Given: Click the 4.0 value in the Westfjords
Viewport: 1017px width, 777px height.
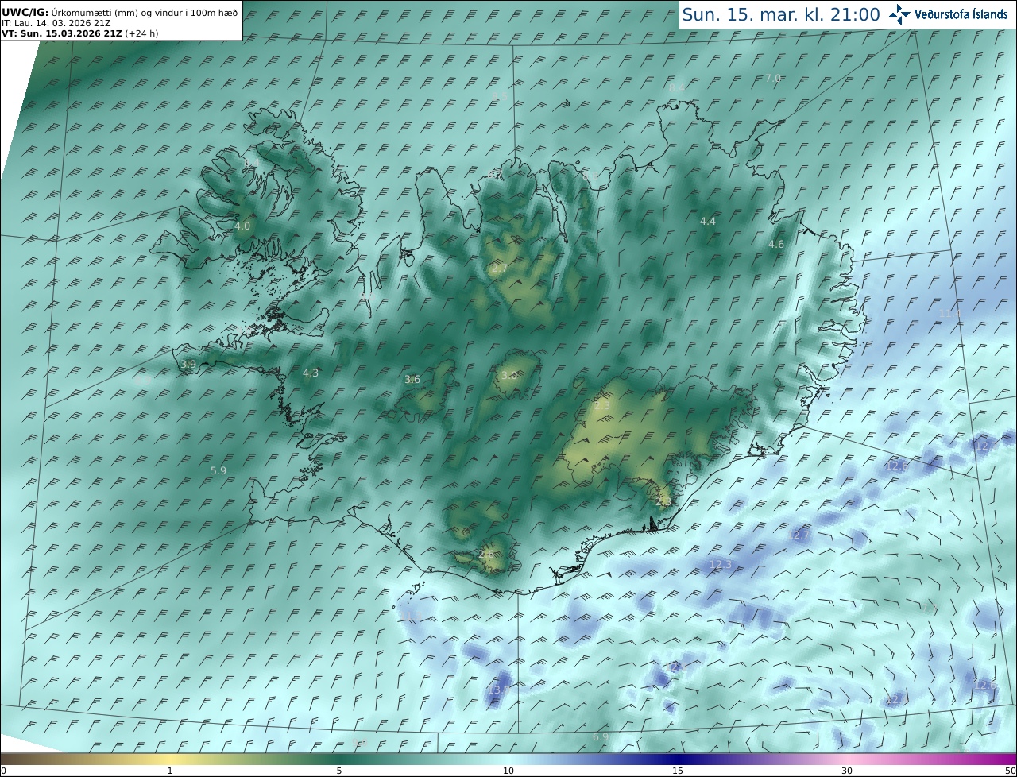Looking at the screenshot, I should click(242, 226).
